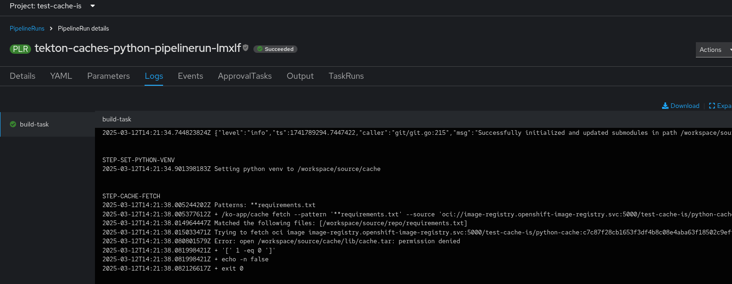Expand the log viewer to fullscreen
The height and width of the screenshot is (284, 732).
(720, 106)
